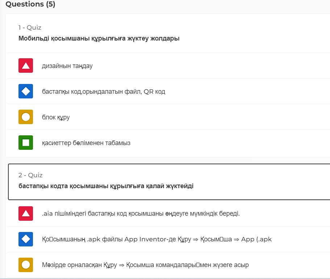Select answer text 'дизайнын таңдау'
Screen dimensions: 330x279
[67, 66]
